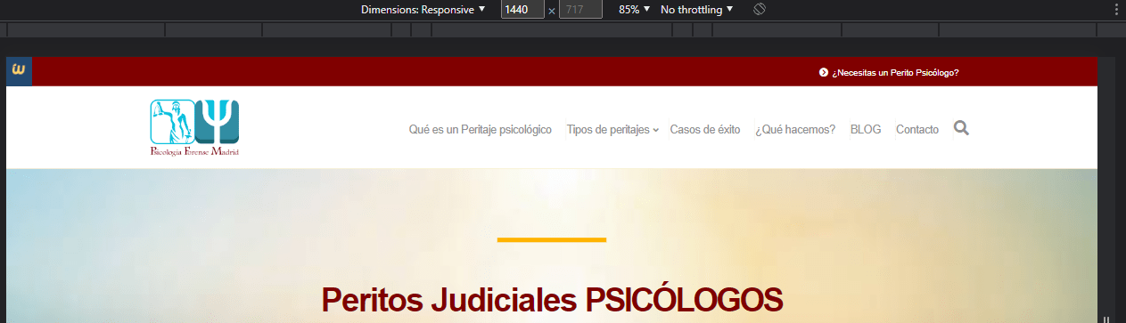1126x323 pixels.
Task: Open the Dimensions: Responsive dropdown
Action: point(423,10)
